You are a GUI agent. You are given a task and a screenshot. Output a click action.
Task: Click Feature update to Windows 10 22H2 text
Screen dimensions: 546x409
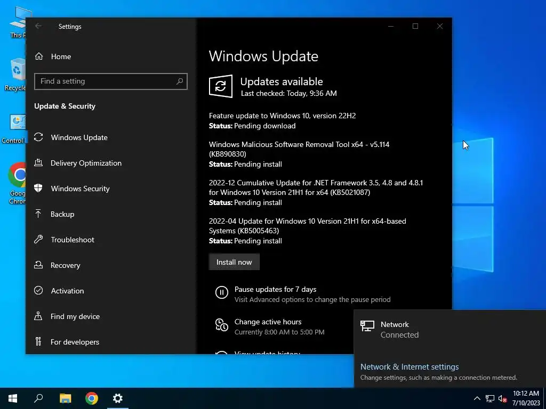click(x=283, y=116)
